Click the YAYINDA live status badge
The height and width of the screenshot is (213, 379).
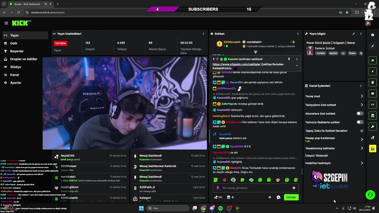[60, 43]
